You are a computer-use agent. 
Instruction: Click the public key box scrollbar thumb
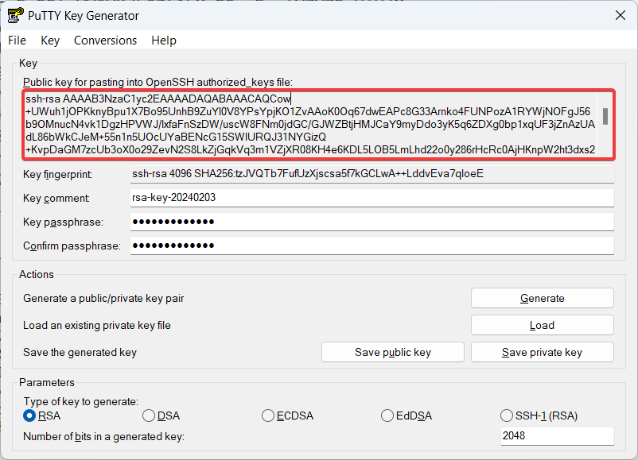click(x=605, y=116)
